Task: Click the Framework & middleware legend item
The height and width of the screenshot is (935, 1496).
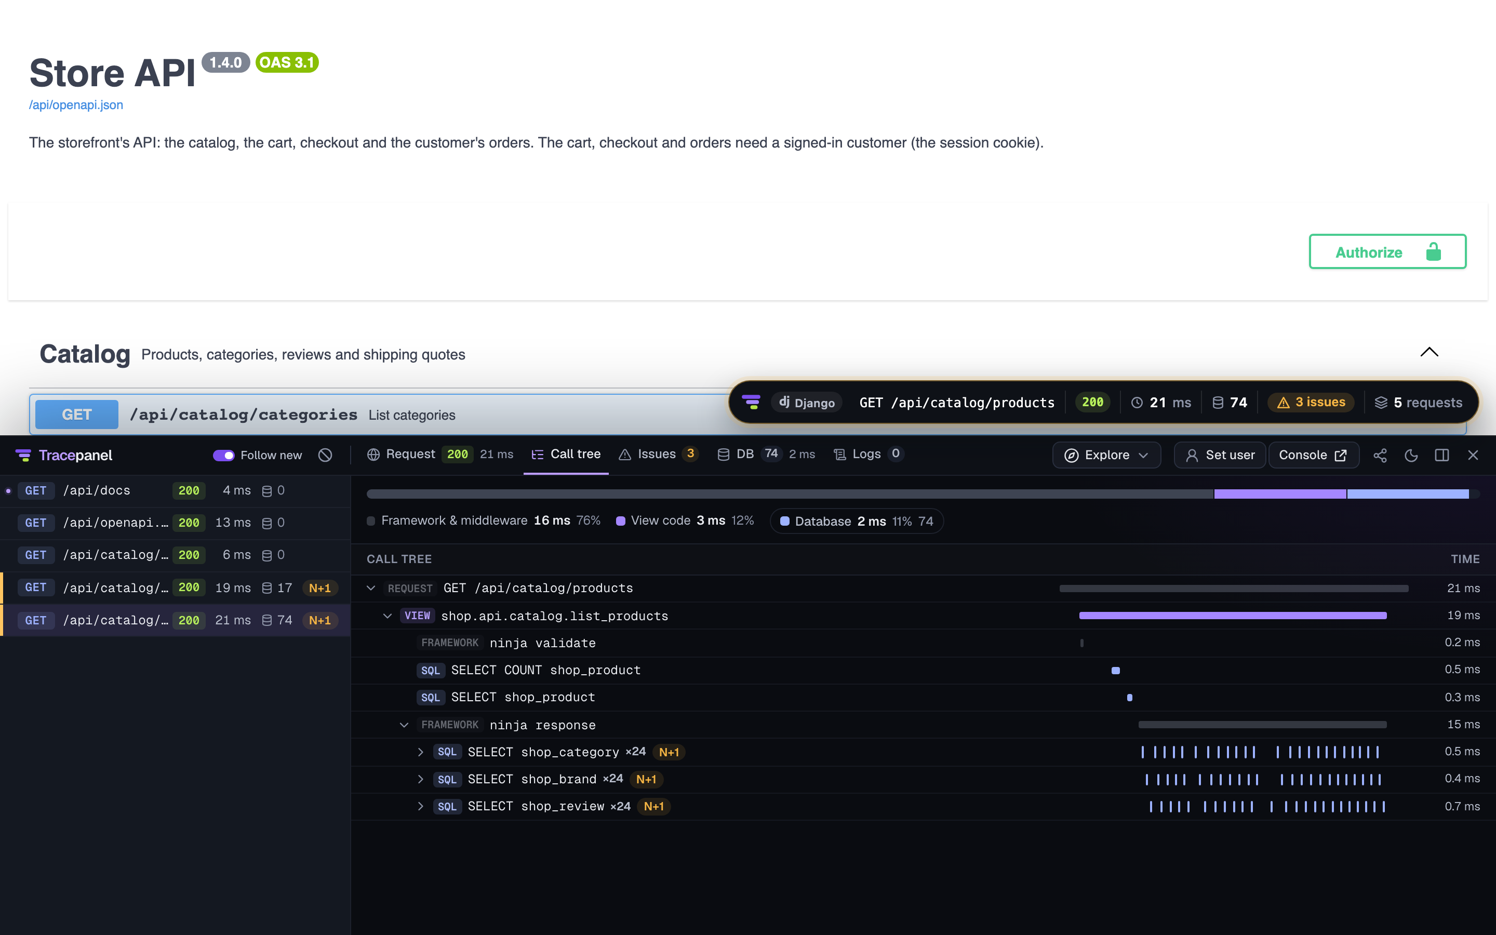Action: (x=484, y=520)
